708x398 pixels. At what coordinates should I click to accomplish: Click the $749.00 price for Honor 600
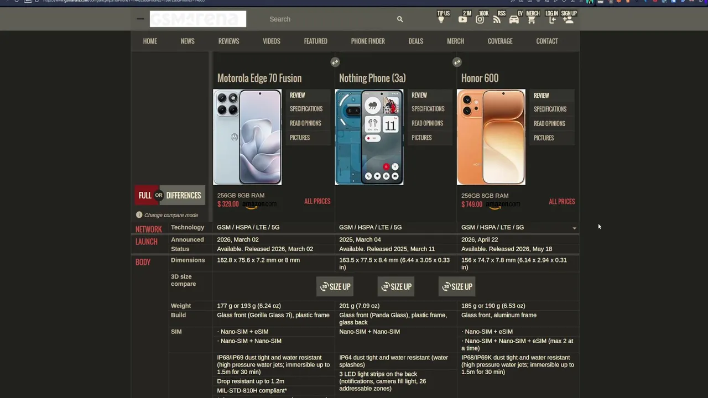(x=472, y=205)
